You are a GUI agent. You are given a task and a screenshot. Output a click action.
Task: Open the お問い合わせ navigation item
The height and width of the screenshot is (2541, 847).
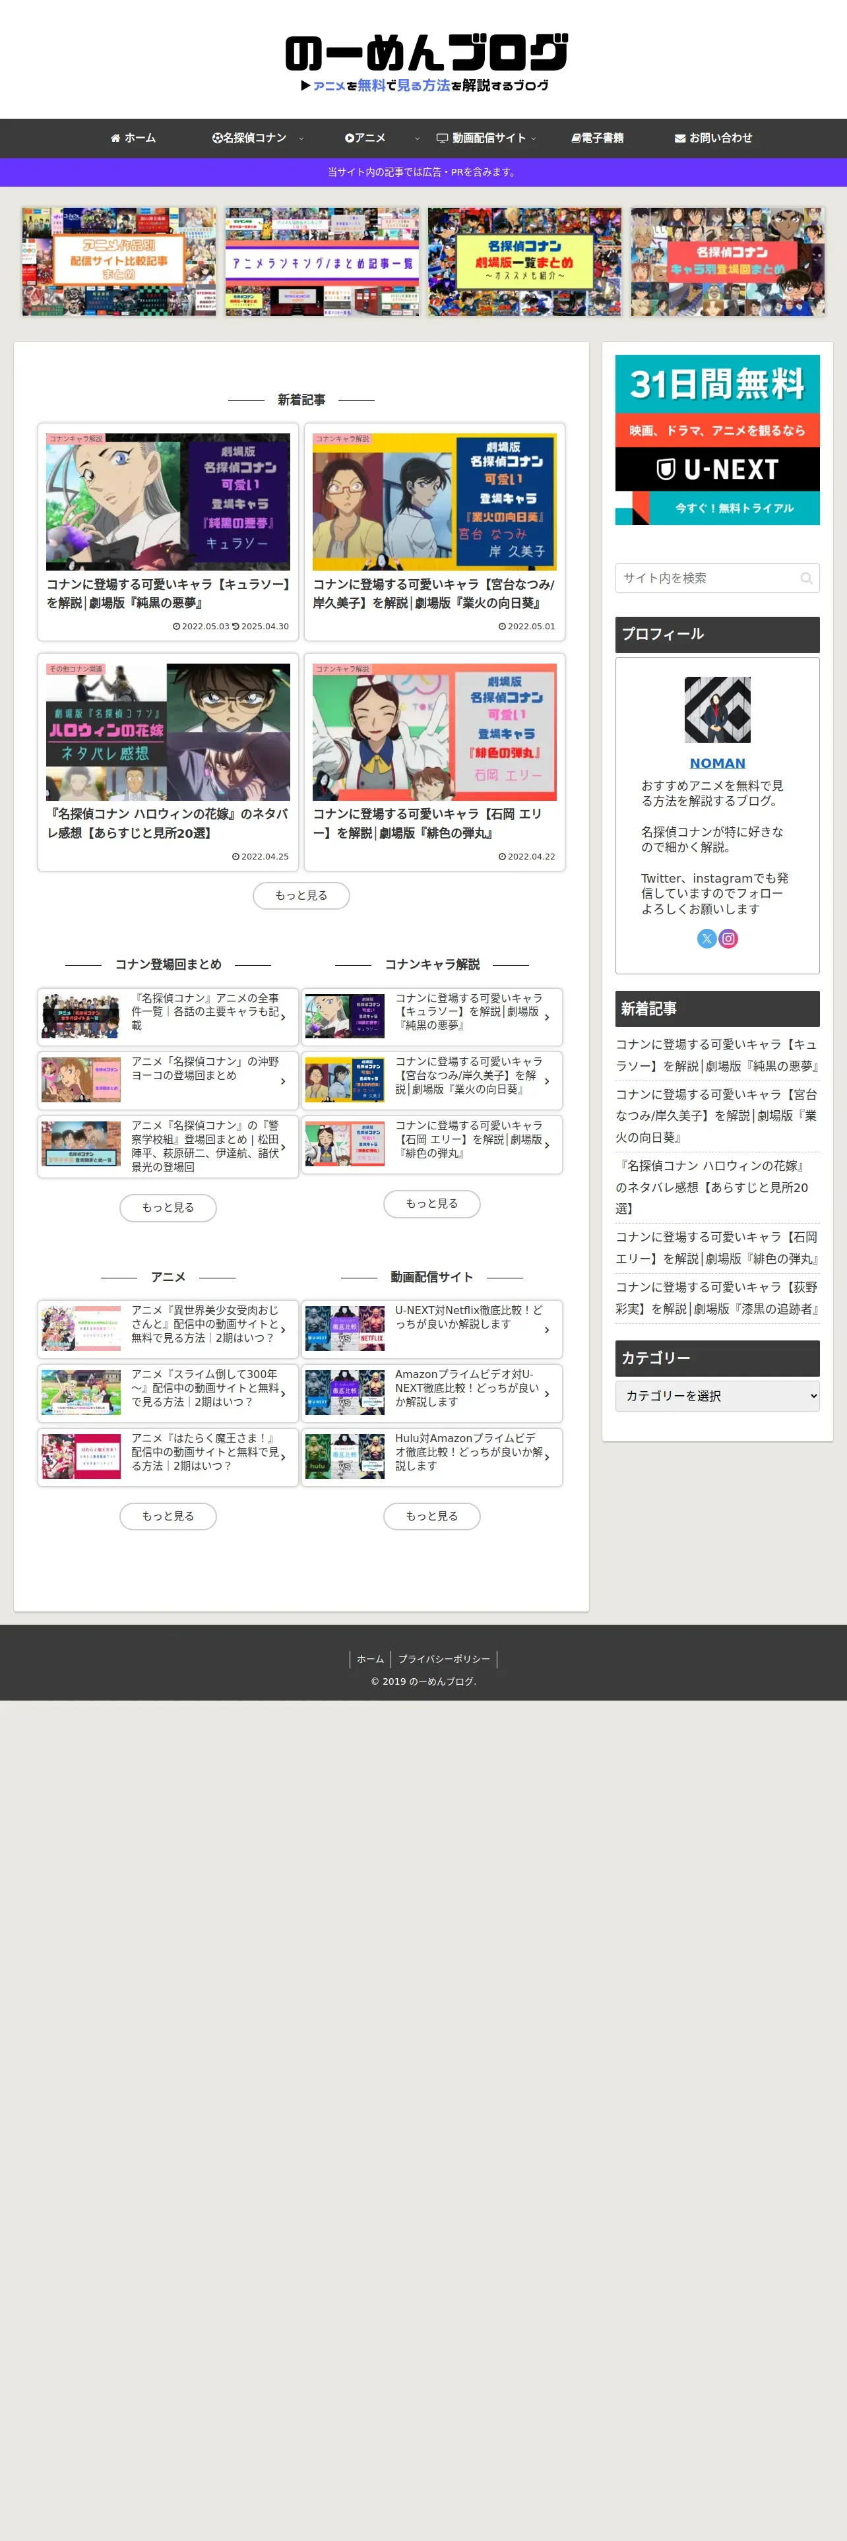pos(713,138)
